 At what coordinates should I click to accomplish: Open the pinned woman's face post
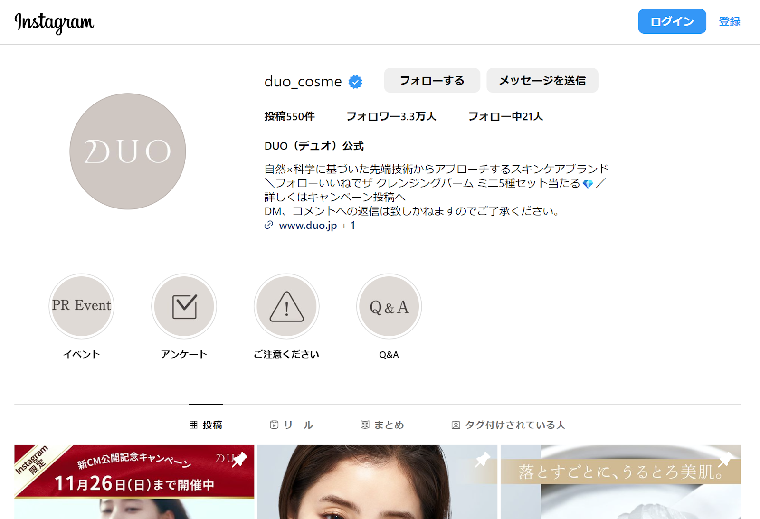click(x=378, y=482)
